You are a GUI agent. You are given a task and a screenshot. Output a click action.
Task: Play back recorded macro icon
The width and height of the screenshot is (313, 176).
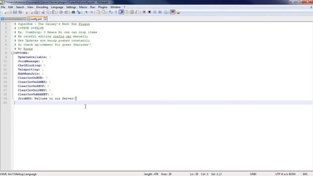[x=155, y=12]
